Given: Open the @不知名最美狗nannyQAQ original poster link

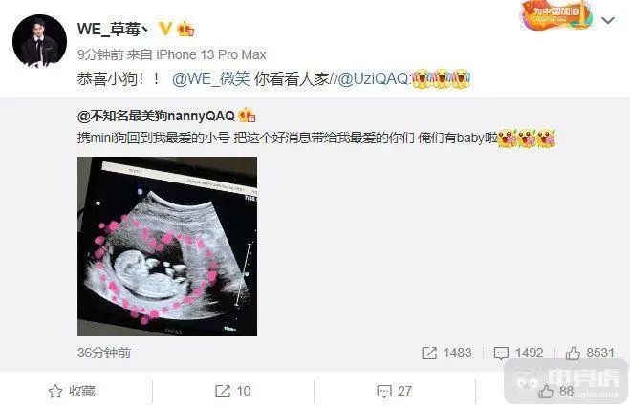Looking at the screenshot, I should [156, 116].
